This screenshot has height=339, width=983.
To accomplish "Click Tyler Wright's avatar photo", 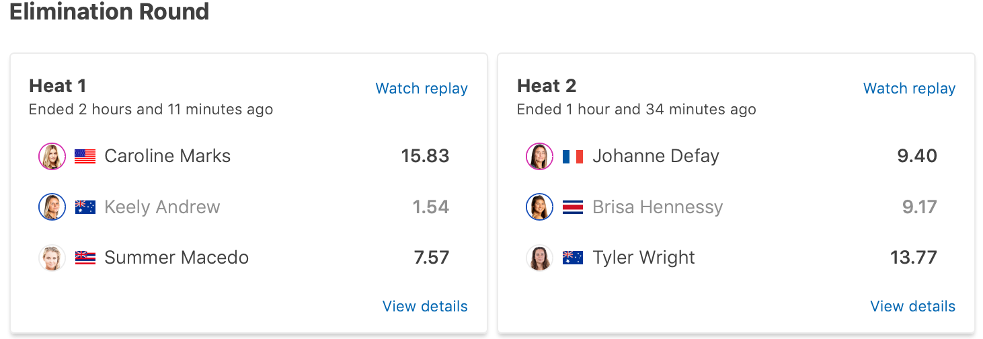I will point(539,258).
